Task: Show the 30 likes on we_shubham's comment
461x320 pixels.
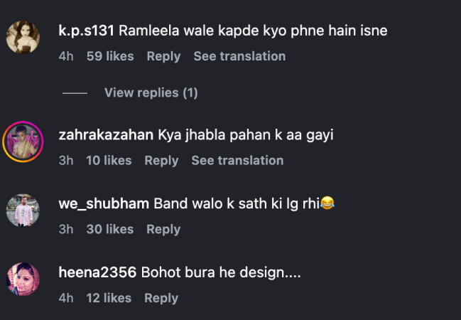Action: tap(110, 229)
